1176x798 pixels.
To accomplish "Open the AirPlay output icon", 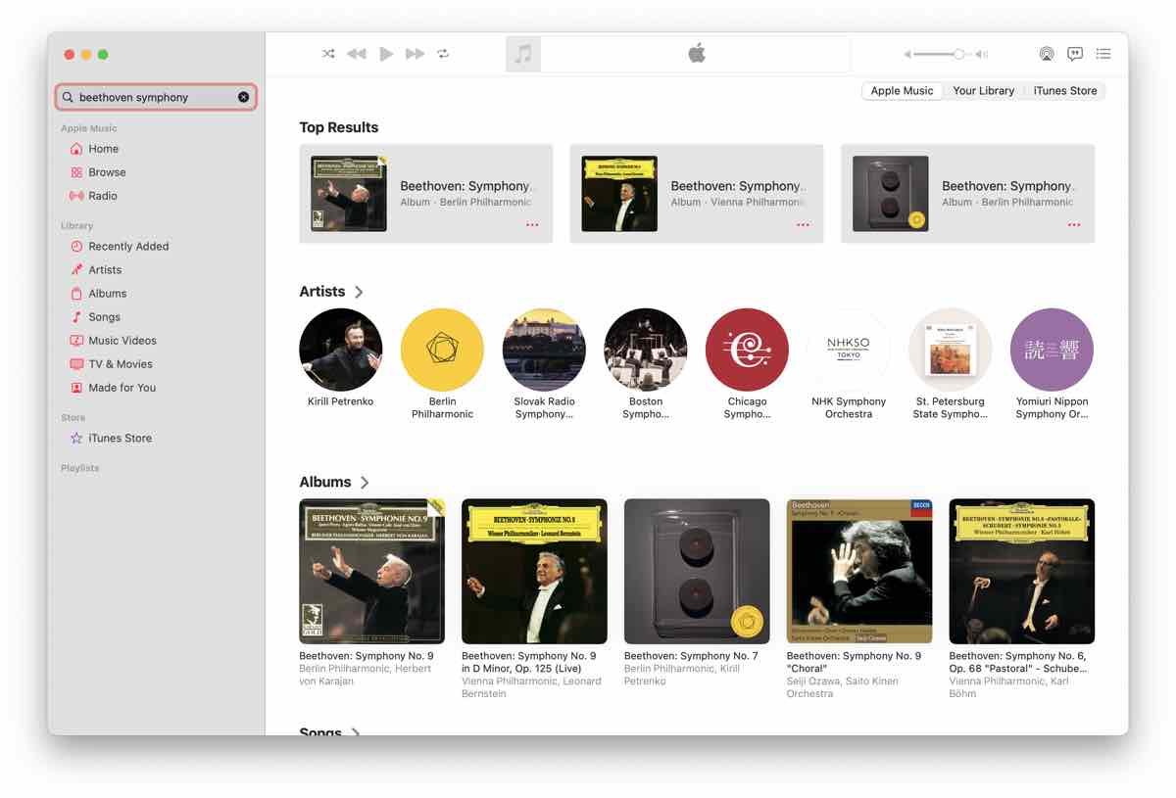I will coord(1047,54).
